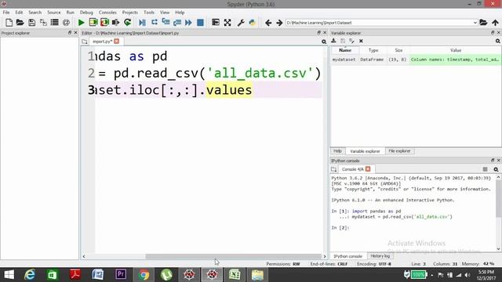Maximize the current pane
502x282 pixels.
(216, 23)
